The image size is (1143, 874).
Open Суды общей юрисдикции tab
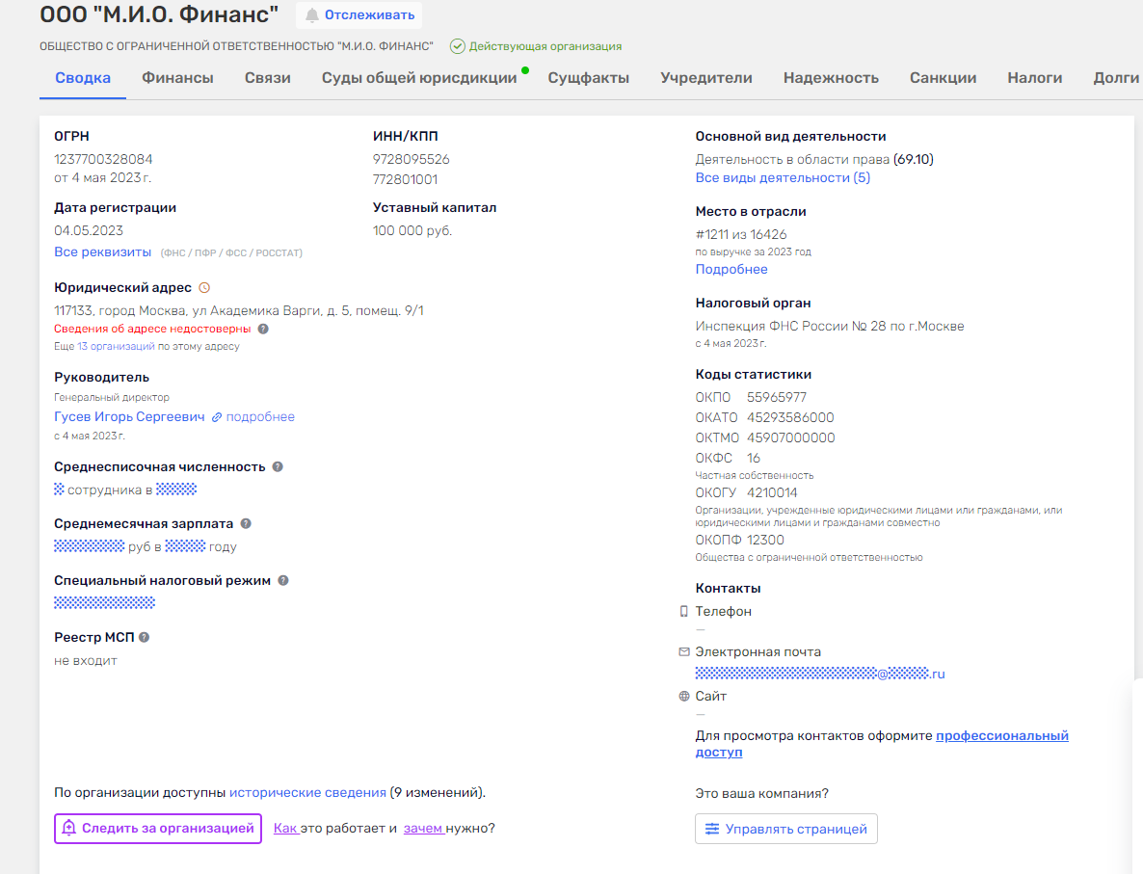point(419,78)
